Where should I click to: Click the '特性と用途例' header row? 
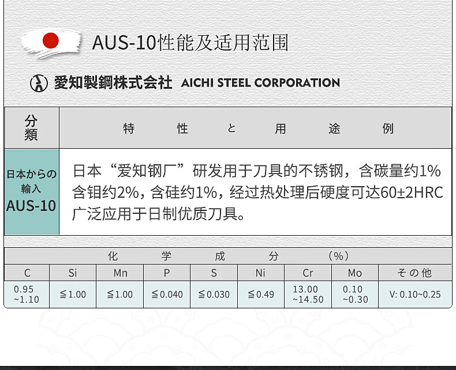tap(255, 127)
